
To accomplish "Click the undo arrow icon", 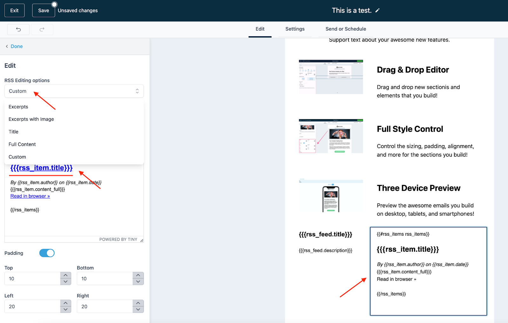I will click(x=18, y=30).
